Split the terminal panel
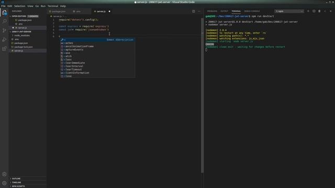Viewport: 335px width, 188px height. [314, 11]
